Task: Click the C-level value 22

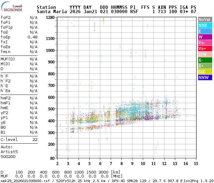Action: point(35,140)
